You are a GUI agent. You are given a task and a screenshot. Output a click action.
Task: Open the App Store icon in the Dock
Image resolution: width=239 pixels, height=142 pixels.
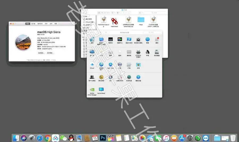[x=182, y=138]
